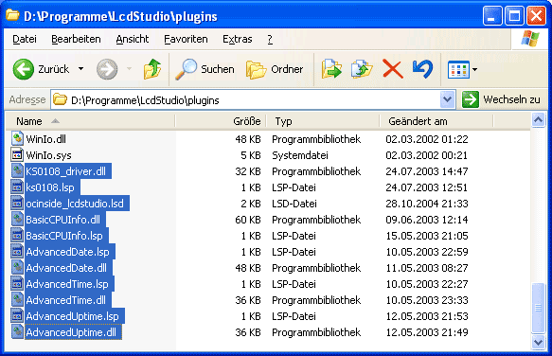Click the AdvancedTime.dll file icon

(x=17, y=300)
